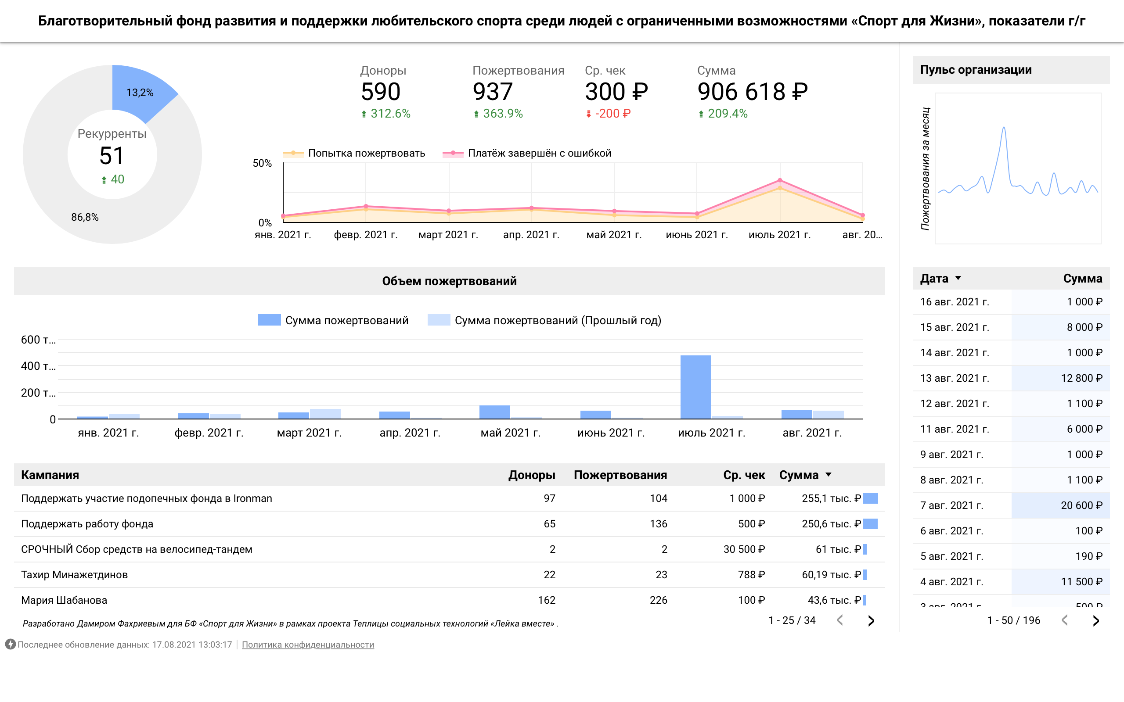
Task: Click the lightning bolt data refresh icon
Action: [10, 645]
